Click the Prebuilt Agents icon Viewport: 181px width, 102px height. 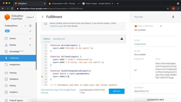tap(6, 100)
